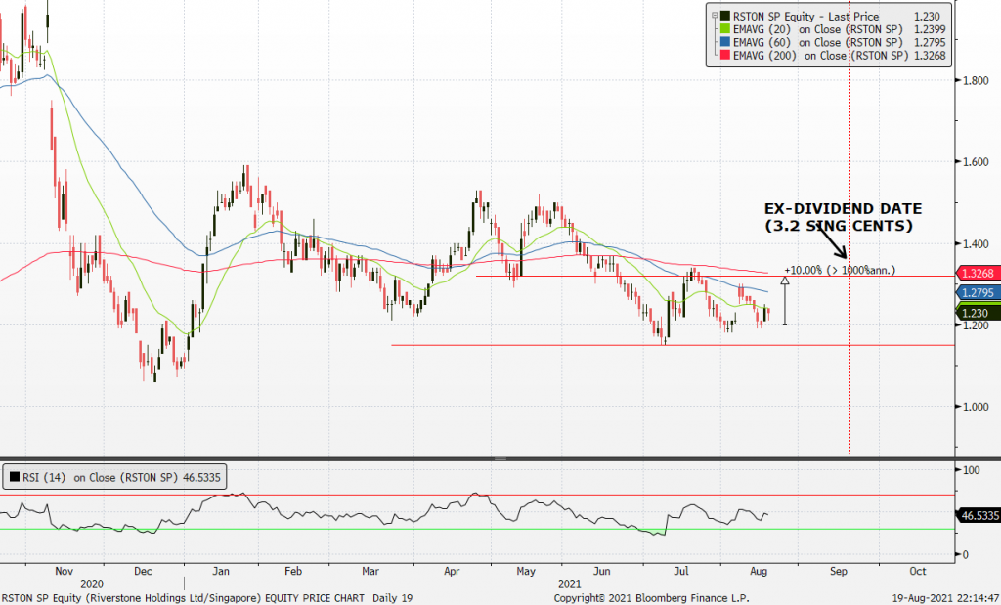The image size is (1001, 605).
Task: Click the blue EMAVG (60) legend swatch
Action: (724, 43)
